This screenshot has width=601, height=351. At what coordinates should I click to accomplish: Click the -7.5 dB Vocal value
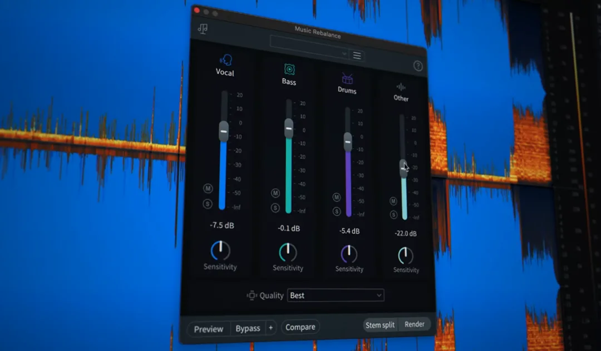click(x=222, y=225)
